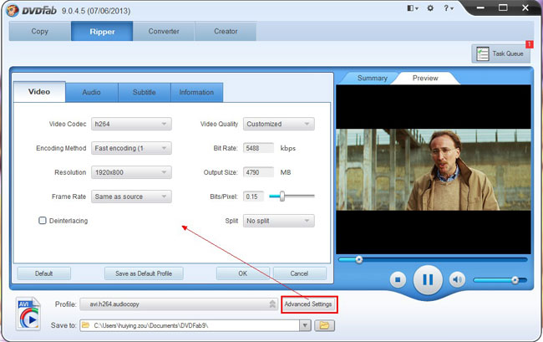Click the volume slider knob

pos(515,279)
